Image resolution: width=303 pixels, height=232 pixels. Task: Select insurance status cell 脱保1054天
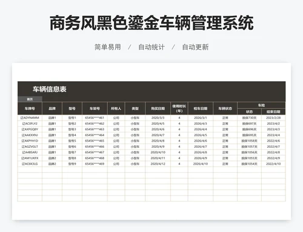click(250, 164)
